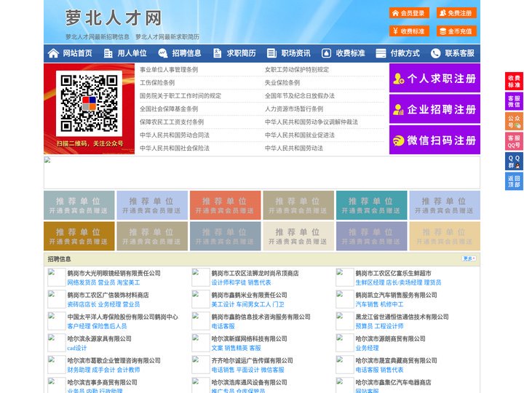
Task: Click the person icon in 免费注册 button
Action: tap(442, 13)
